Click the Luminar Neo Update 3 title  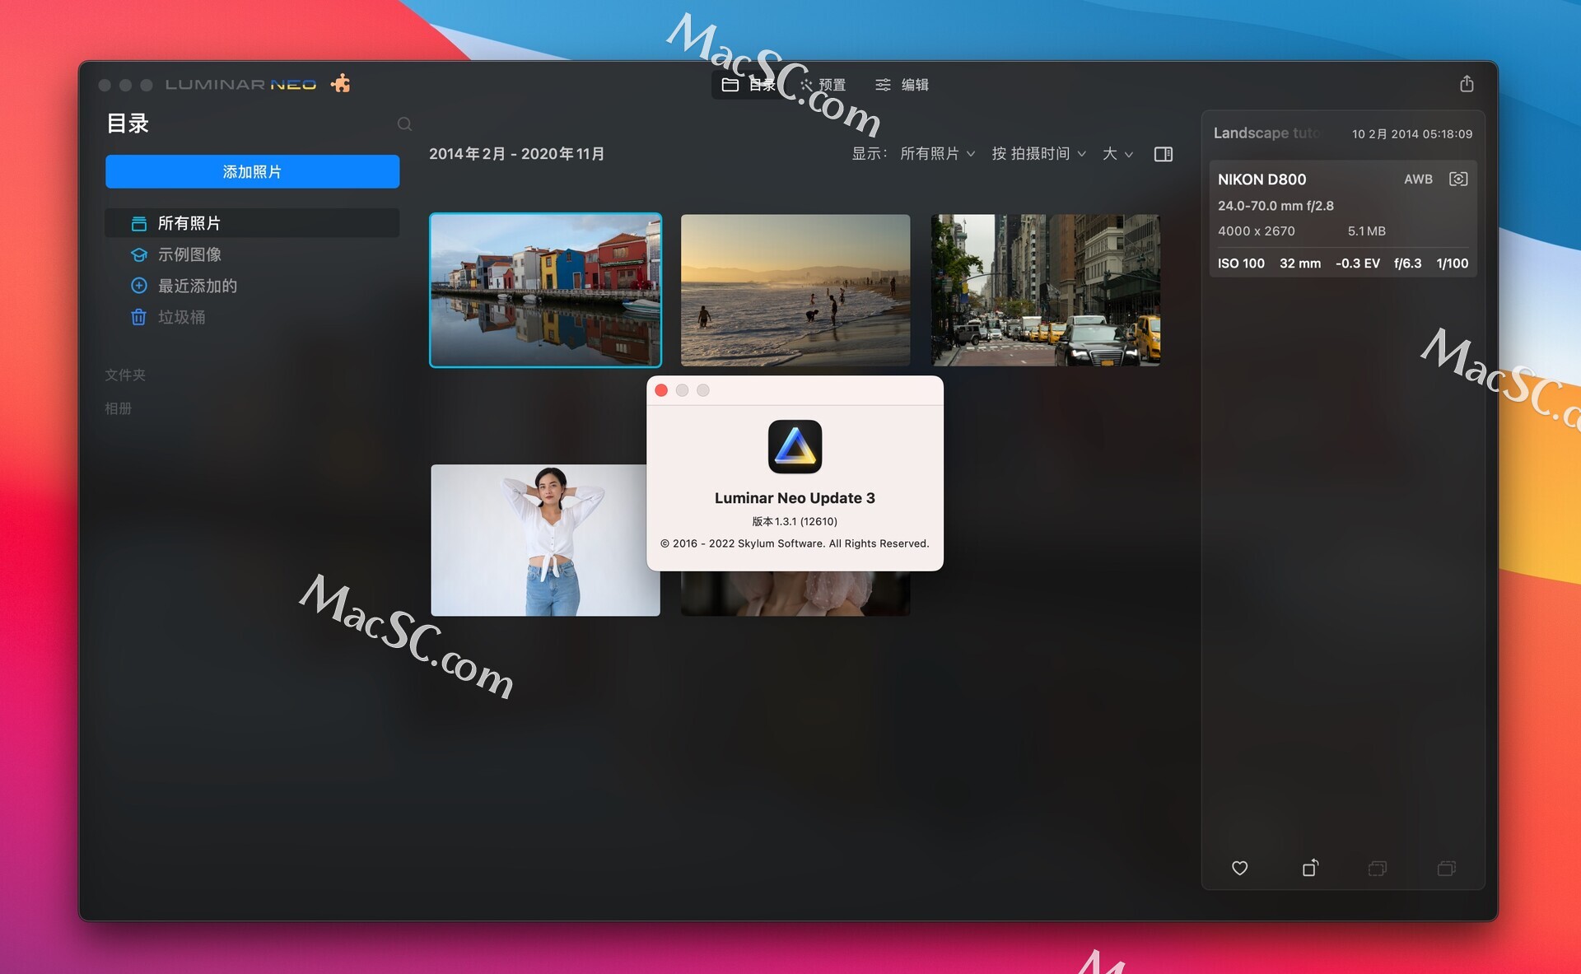[795, 498]
